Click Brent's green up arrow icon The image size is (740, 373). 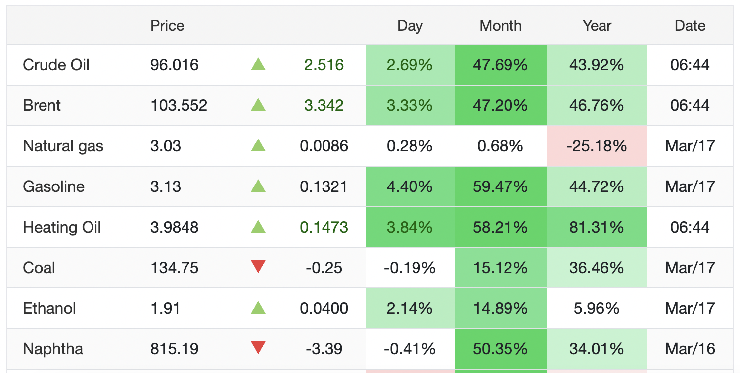coord(258,105)
